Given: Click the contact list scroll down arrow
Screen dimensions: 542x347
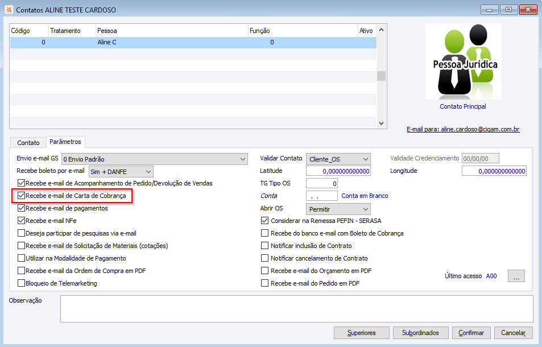Looking at the screenshot, I should [381, 123].
